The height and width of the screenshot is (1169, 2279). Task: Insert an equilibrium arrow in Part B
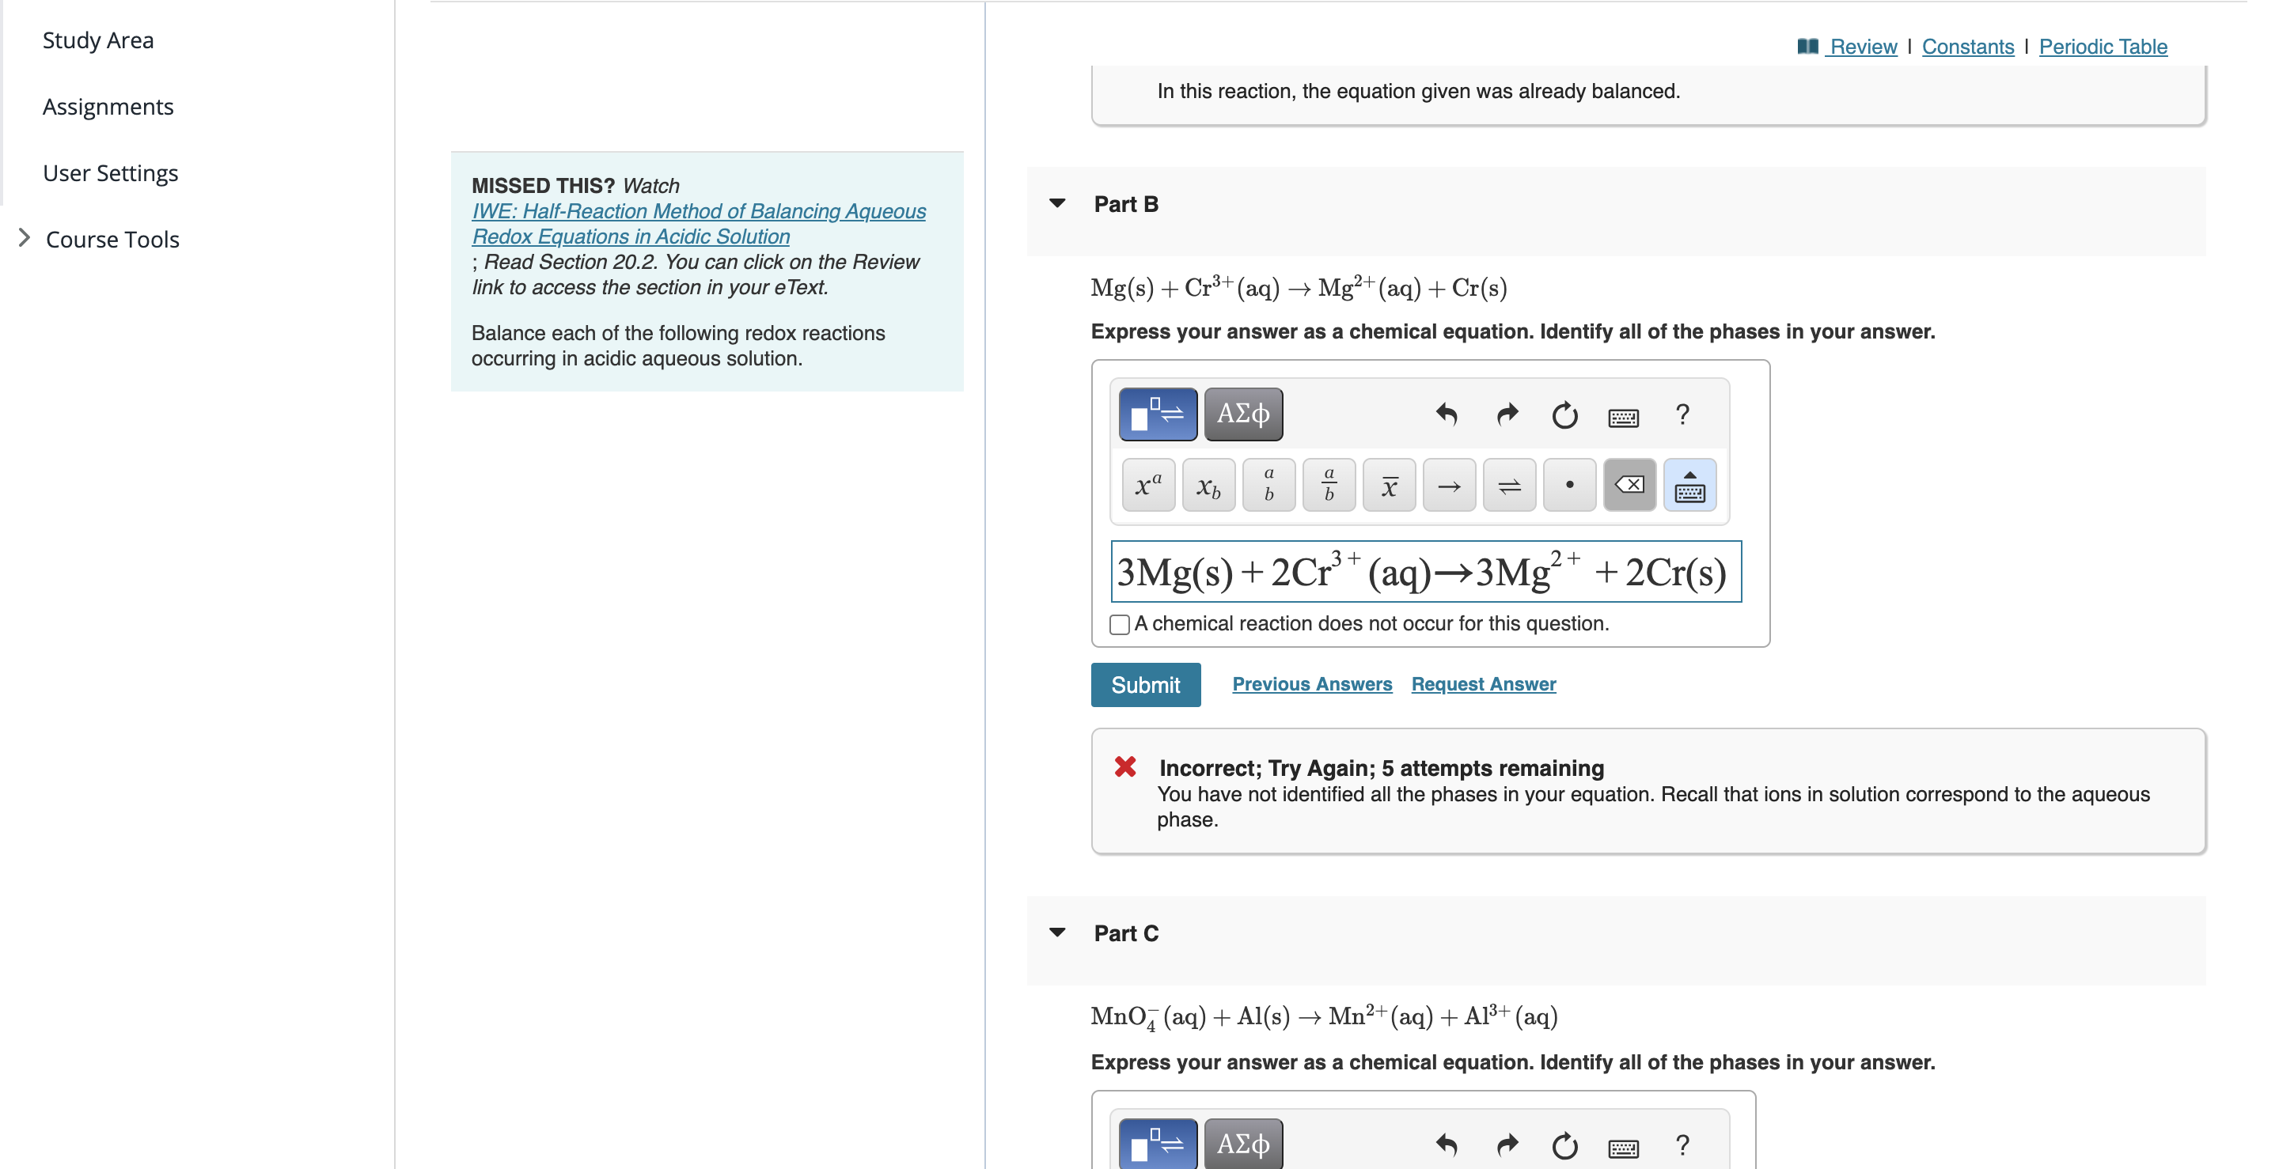pos(1508,486)
